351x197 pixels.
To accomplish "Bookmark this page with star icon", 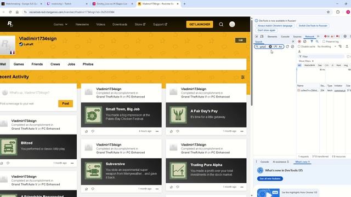I will click(x=328, y=12).
